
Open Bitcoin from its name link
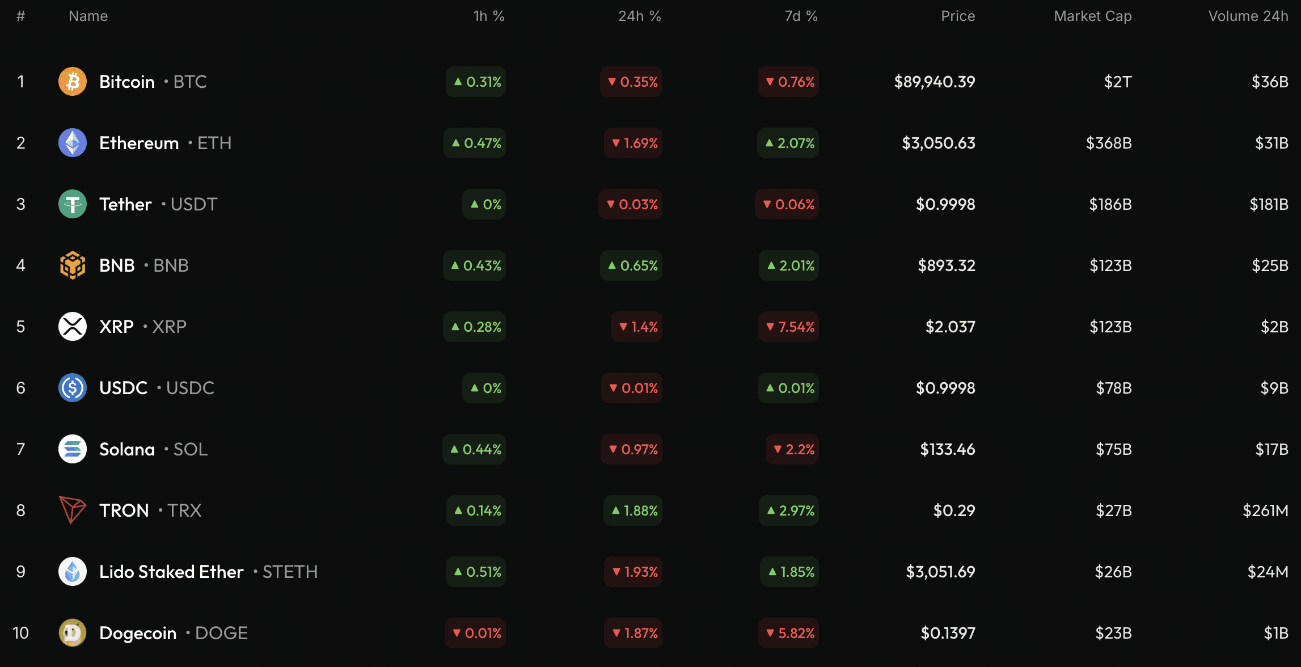(x=126, y=82)
